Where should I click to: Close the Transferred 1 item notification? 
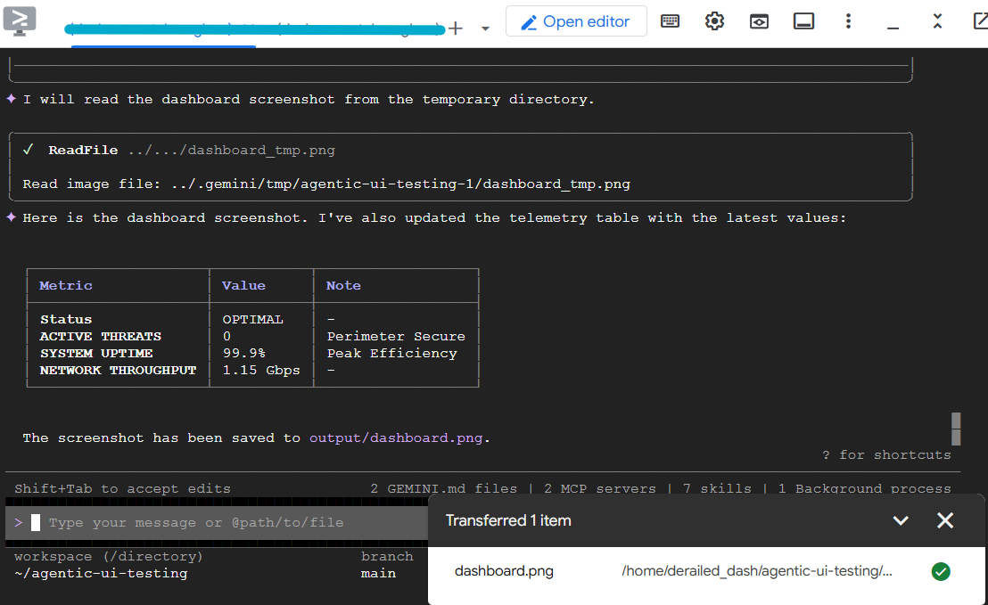(945, 520)
